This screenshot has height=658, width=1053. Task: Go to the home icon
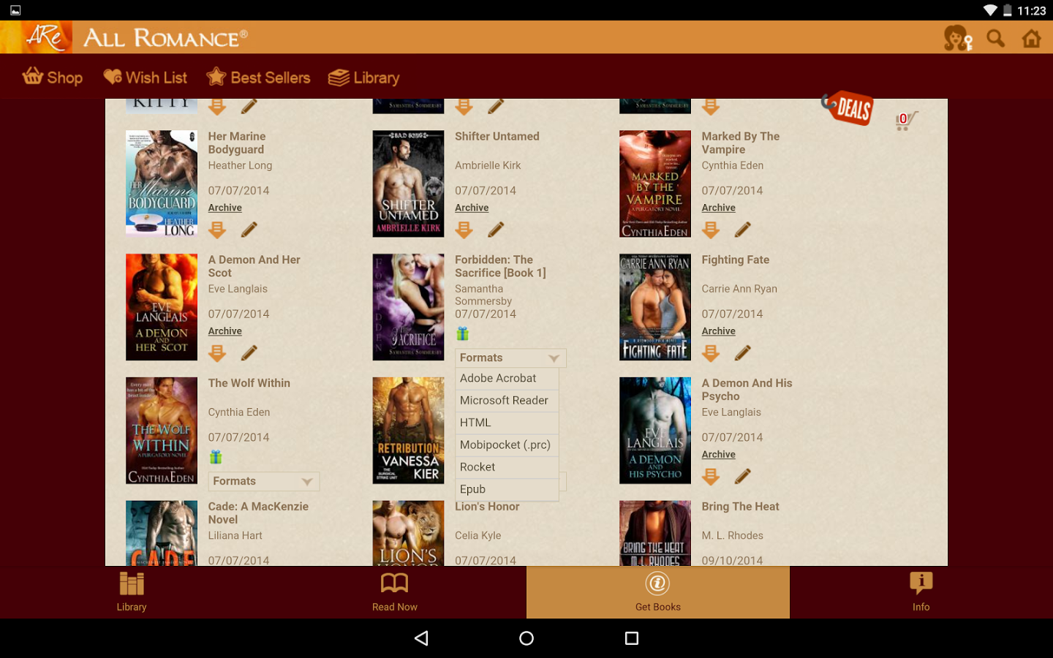coord(1032,38)
